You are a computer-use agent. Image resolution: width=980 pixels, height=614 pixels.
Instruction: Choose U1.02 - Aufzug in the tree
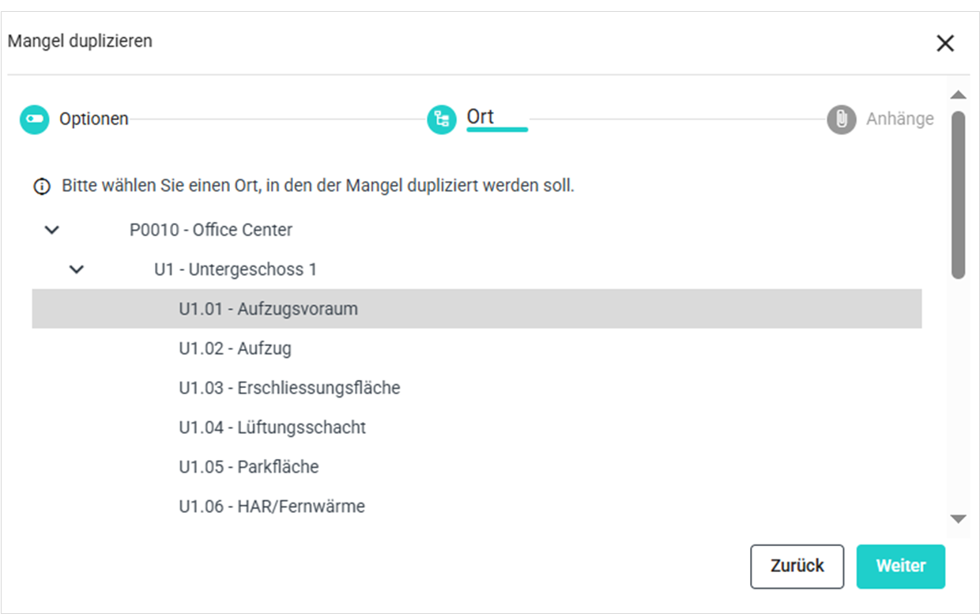235,348
